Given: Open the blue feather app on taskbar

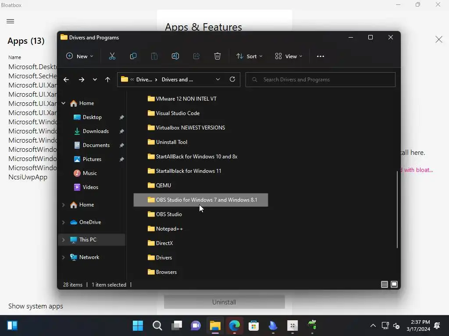Looking at the screenshot, I should click(x=273, y=325).
